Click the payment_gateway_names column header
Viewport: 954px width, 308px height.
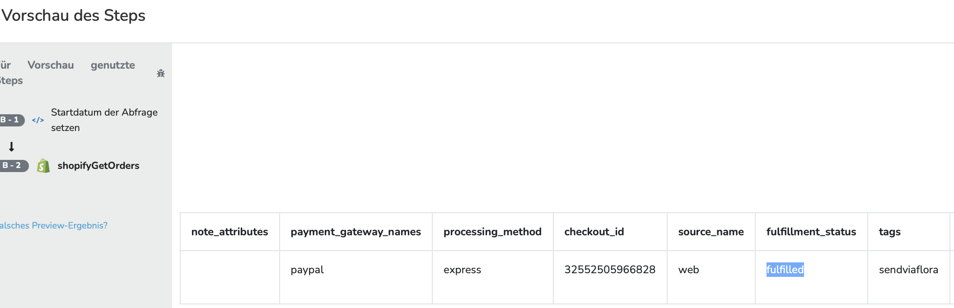tap(356, 232)
